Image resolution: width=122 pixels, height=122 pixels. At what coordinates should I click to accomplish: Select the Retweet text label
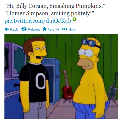34,30
